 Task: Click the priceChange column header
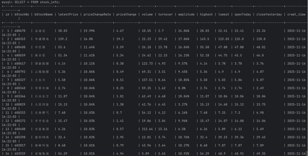click(x=126, y=14)
